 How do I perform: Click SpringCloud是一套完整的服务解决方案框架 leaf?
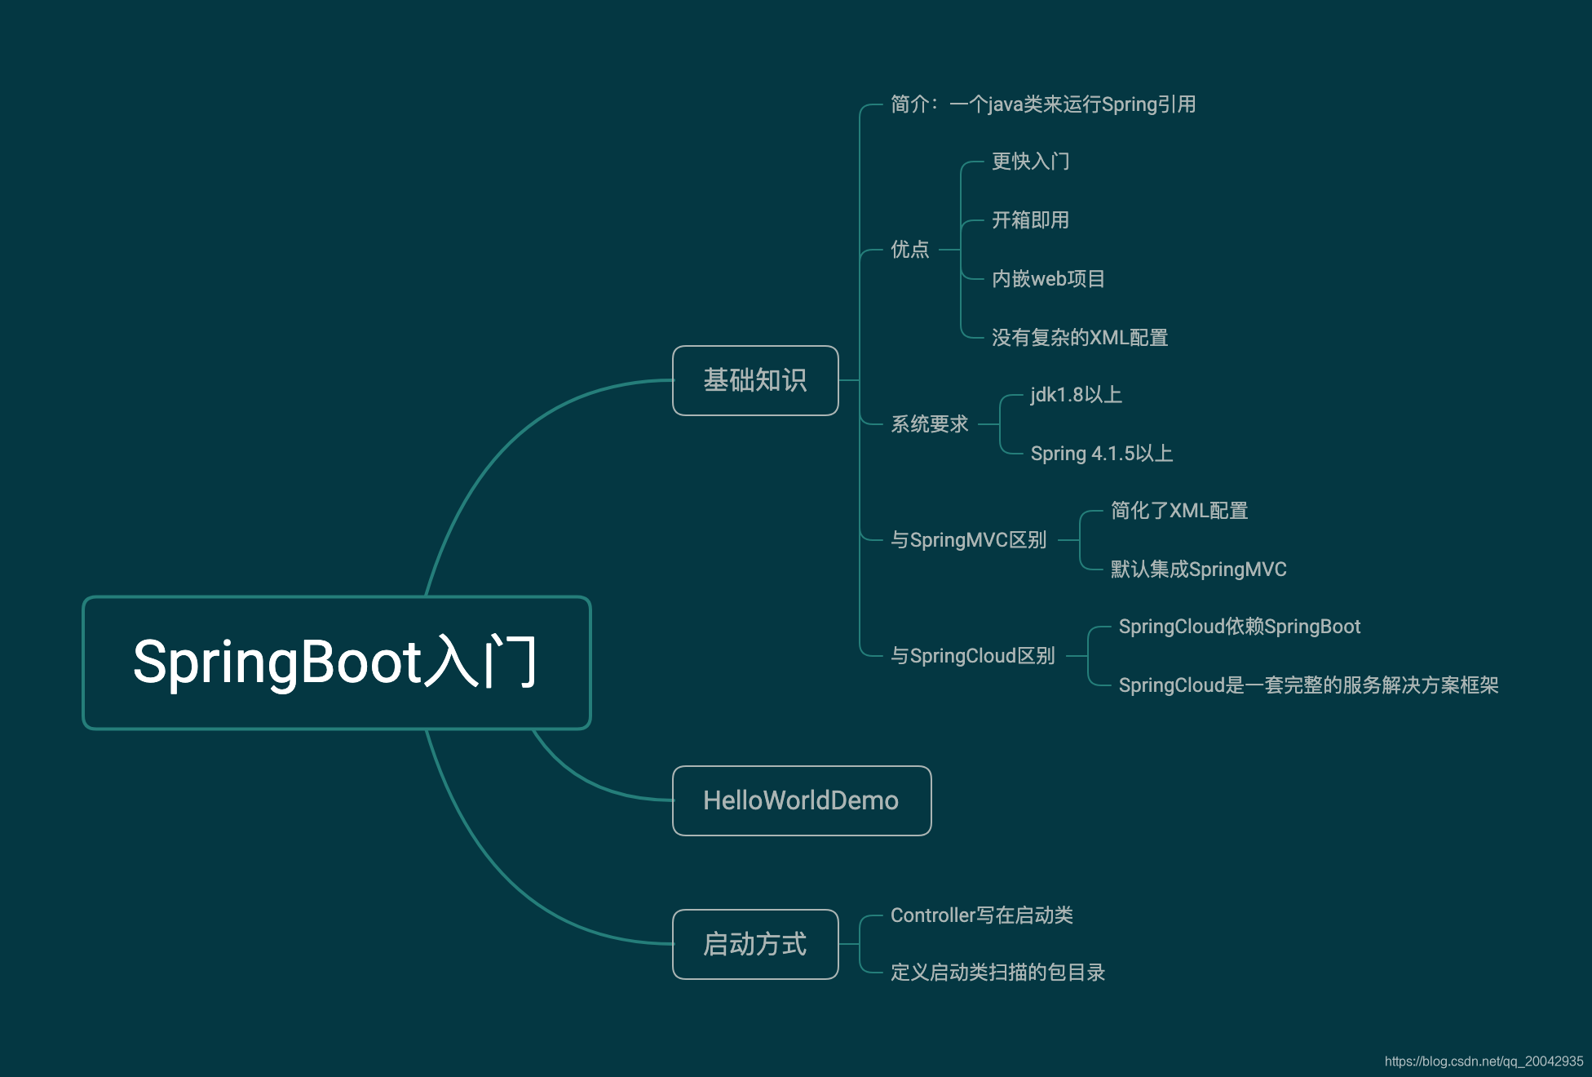click(x=1309, y=685)
